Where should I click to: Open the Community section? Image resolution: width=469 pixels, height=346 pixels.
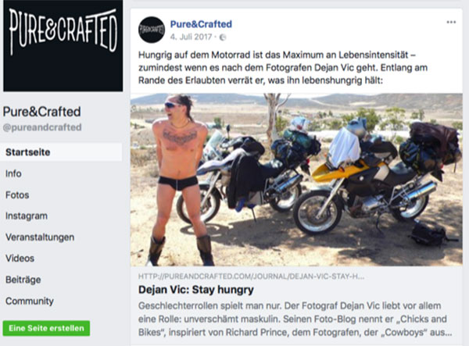[x=30, y=301]
